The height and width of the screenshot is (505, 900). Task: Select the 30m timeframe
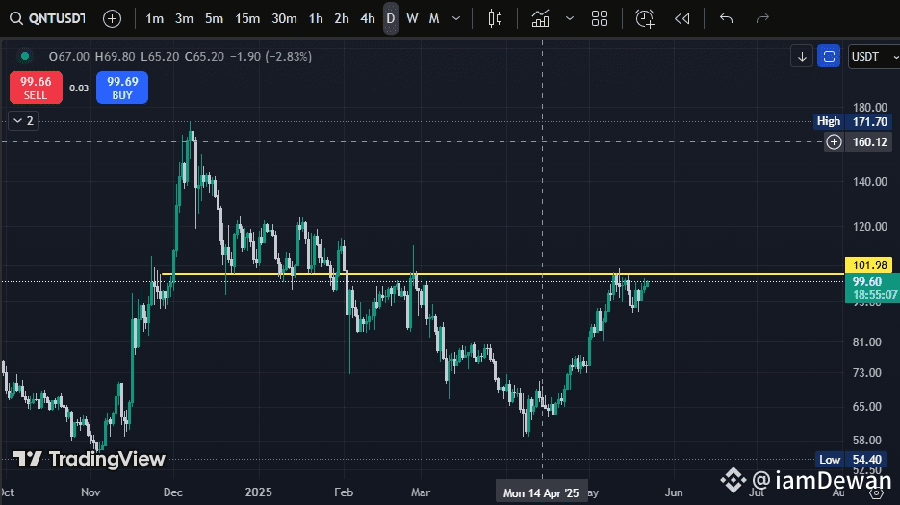click(284, 19)
